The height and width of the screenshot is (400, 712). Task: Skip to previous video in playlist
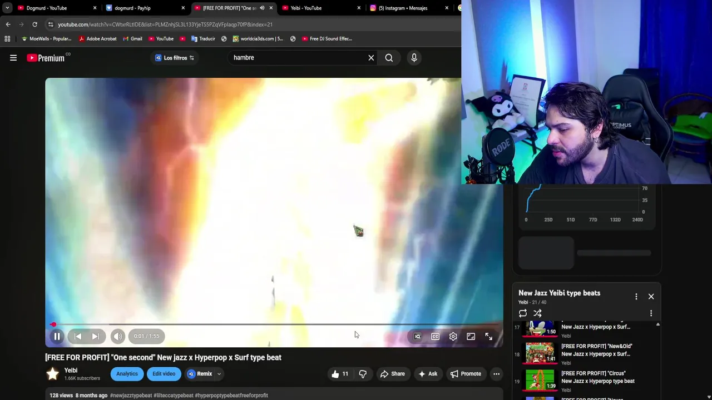78,336
